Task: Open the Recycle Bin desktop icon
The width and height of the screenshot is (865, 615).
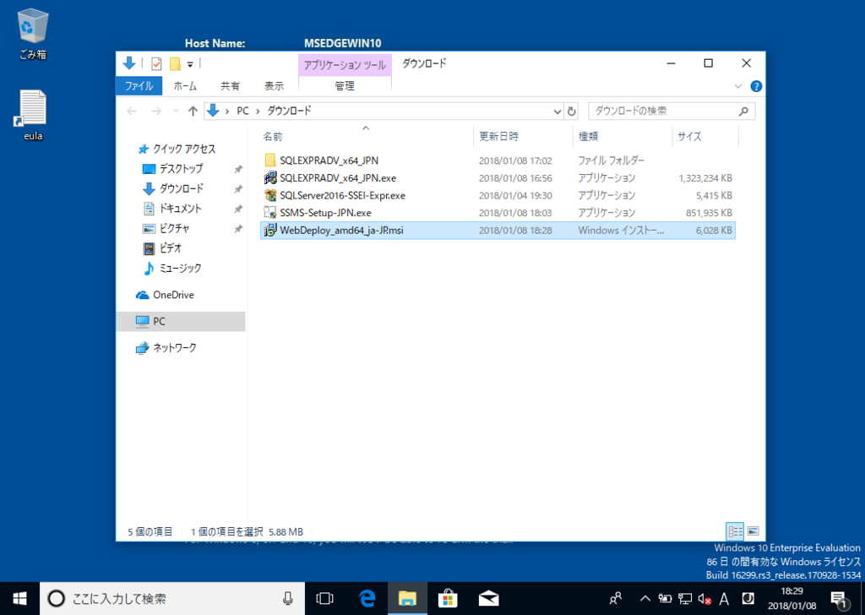Action: pos(33,33)
